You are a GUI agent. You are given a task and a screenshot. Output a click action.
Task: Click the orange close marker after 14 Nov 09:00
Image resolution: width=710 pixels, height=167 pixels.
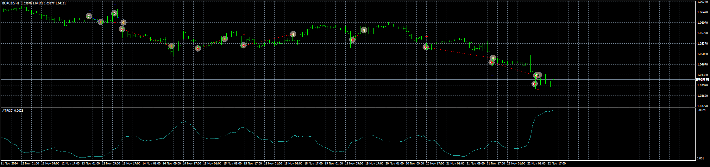tap(171, 46)
